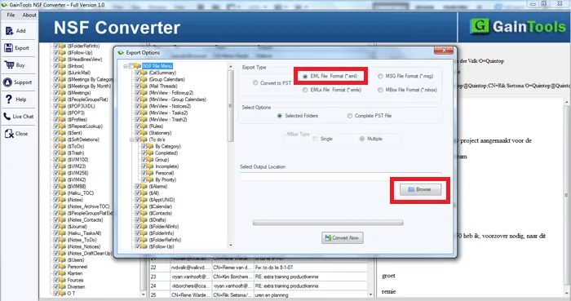
Task: Click the Convert Now button
Action: pos(343,237)
